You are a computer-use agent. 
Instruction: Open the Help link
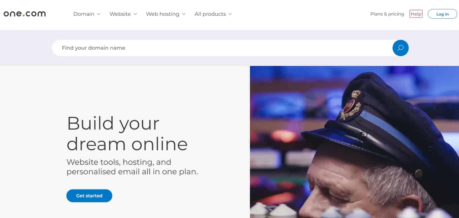point(416,14)
